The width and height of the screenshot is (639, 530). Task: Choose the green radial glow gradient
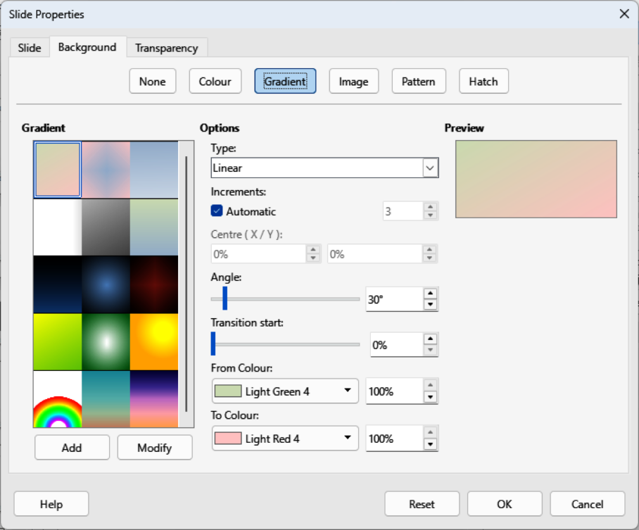point(106,342)
